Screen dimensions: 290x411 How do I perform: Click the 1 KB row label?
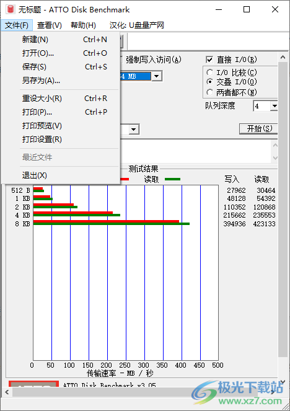click(22, 199)
